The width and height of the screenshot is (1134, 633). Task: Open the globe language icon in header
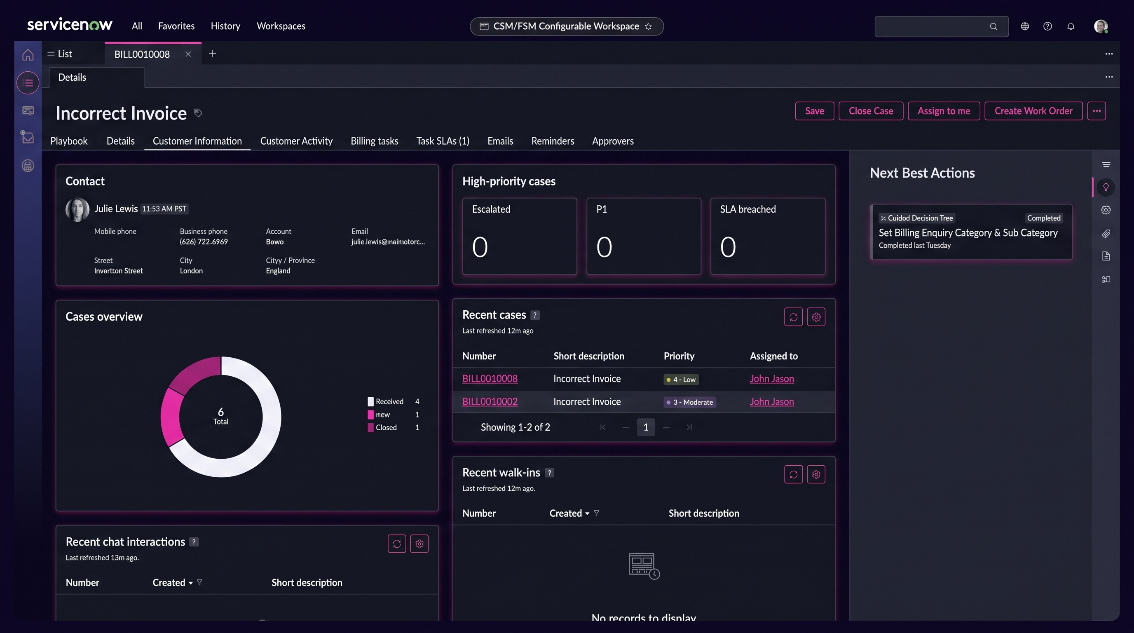point(1025,26)
